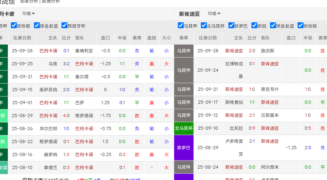The width and height of the screenshot is (327, 180).
Task: Open the 0:9 match score versus 比托拉
Action: coord(252,129)
